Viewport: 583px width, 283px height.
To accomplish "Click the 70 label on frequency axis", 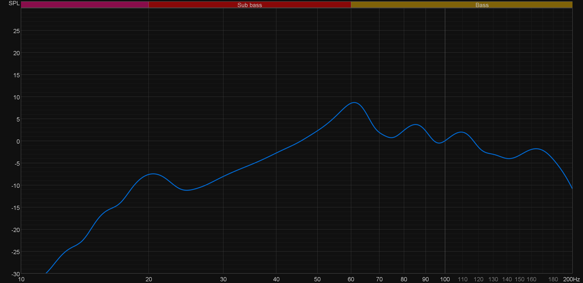I will (379, 280).
